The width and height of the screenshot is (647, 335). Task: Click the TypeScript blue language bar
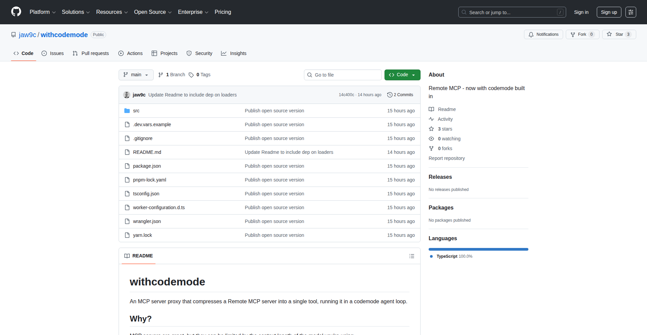point(478,249)
